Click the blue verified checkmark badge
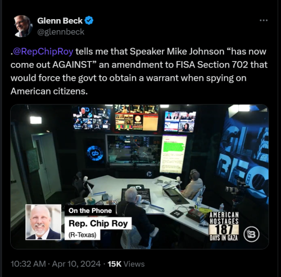The height and width of the screenshot is (277, 281). click(x=89, y=21)
